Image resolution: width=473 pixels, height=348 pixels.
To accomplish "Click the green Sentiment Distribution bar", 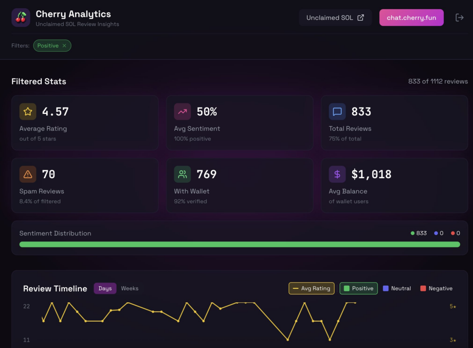I will tap(239, 244).
